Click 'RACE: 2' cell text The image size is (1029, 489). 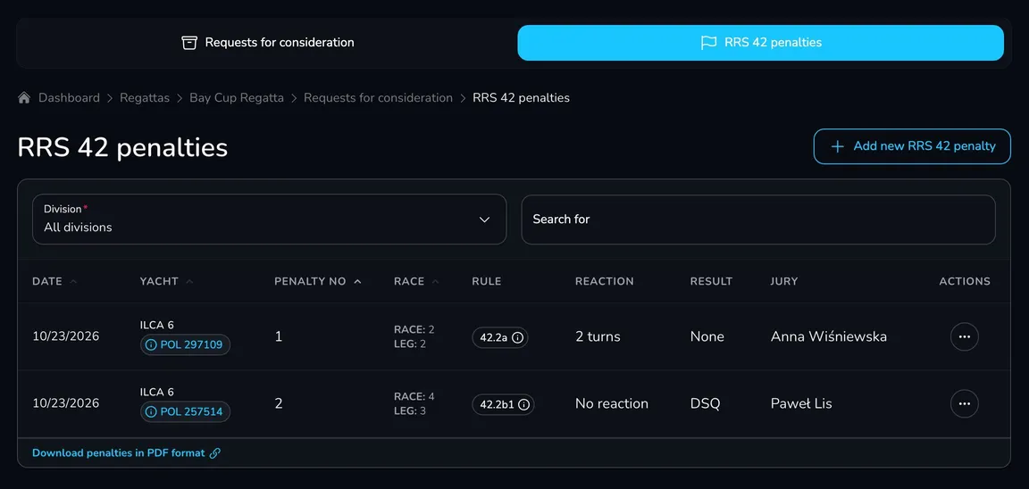pyautogui.click(x=414, y=329)
